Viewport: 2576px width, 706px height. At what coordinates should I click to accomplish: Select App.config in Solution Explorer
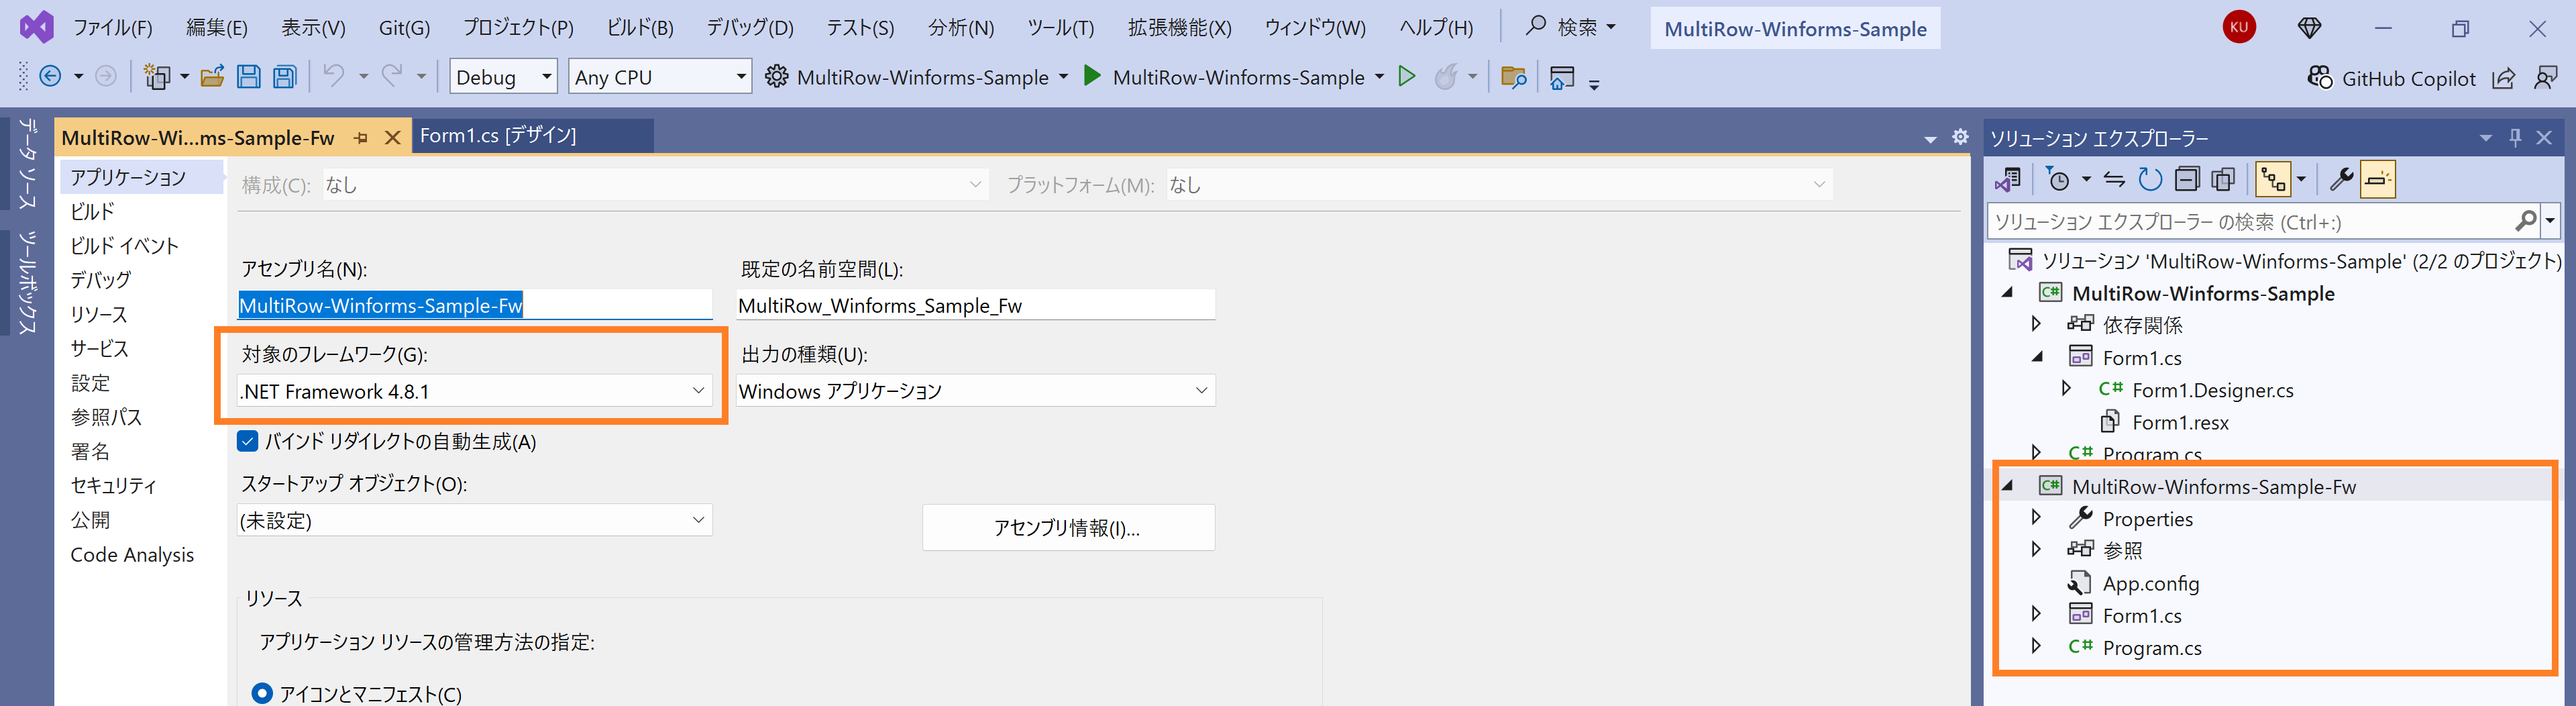click(x=2150, y=583)
